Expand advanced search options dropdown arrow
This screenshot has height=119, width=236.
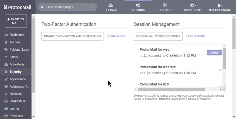click(93, 7)
